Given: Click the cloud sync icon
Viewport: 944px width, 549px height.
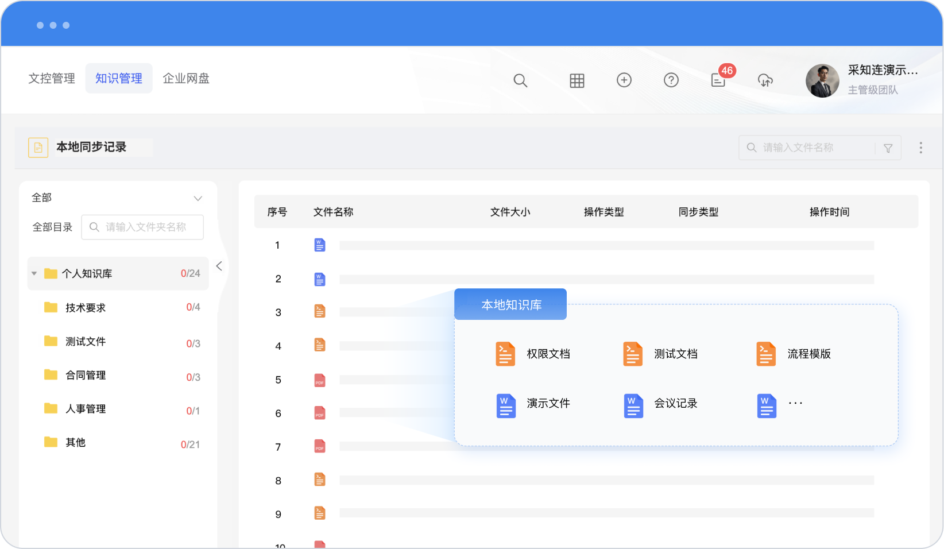Looking at the screenshot, I should click(x=765, y=80).
